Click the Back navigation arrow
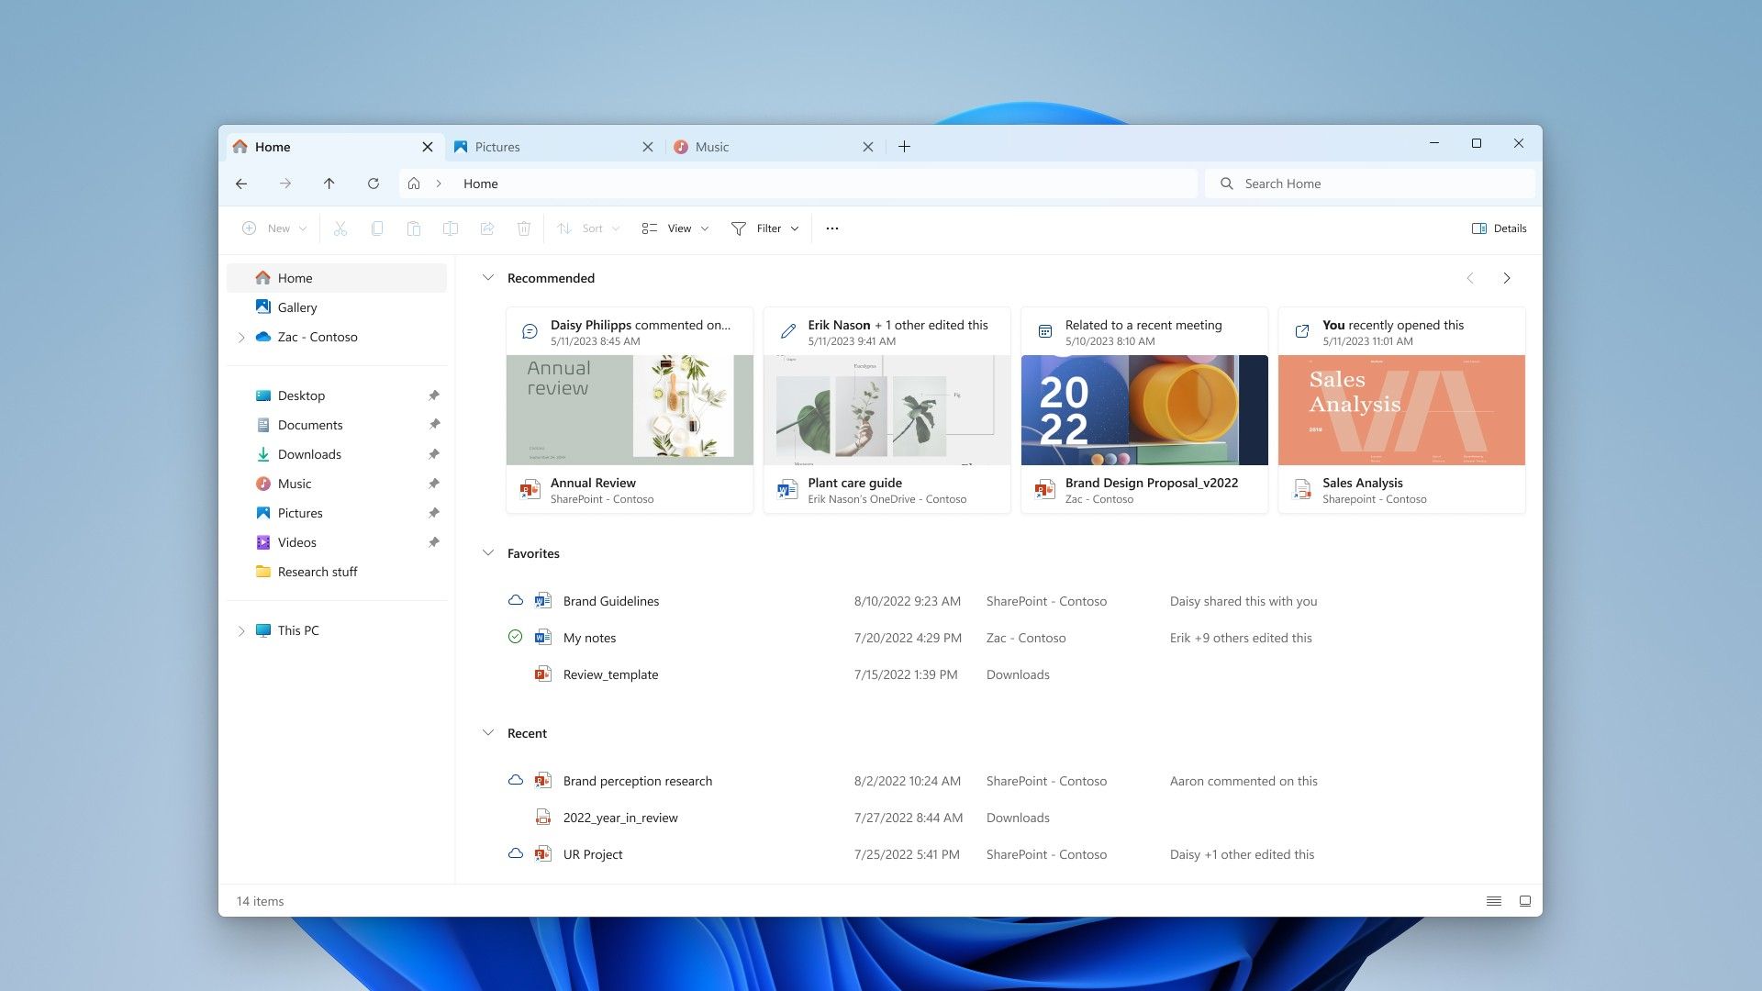 click(x=241, y=184)
